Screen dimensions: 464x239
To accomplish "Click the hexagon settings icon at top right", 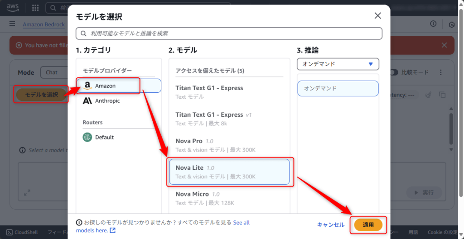I will (x=452, y=24).
